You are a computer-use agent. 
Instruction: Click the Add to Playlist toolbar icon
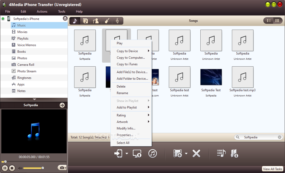point(221,153)
